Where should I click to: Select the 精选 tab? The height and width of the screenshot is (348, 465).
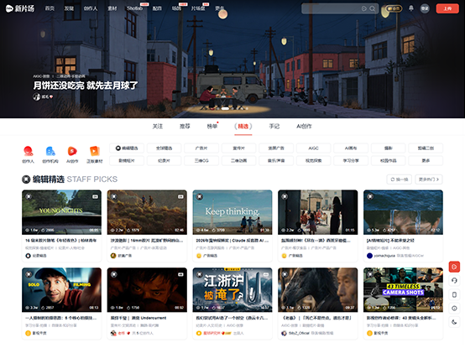pyautogui.click(x=243, y=127)
